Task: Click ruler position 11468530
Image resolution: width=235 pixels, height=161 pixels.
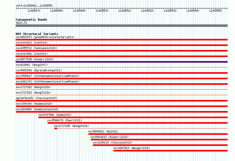Action: (x=170, y=11)
